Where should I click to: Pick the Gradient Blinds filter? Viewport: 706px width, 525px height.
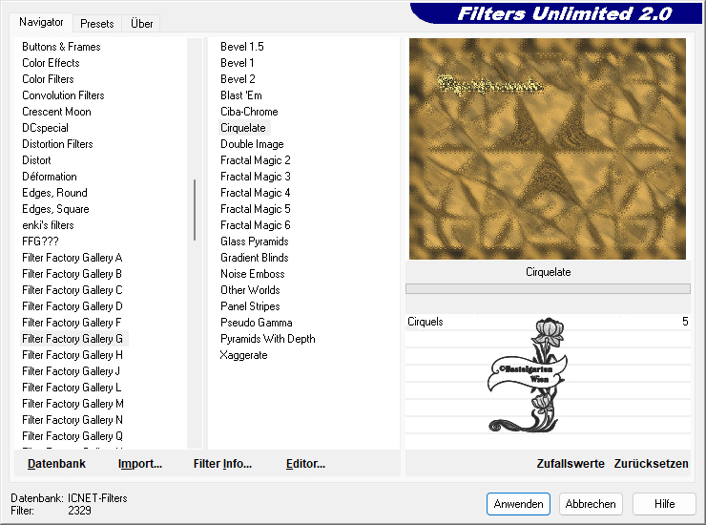[x=255, y=258]
